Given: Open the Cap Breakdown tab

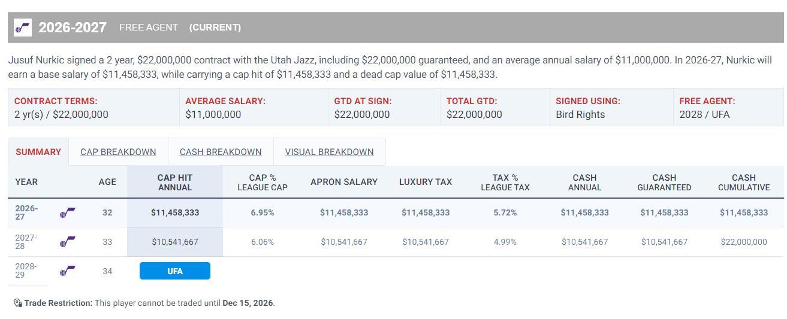Looking at the screenshot, I should tap(118, 152).
